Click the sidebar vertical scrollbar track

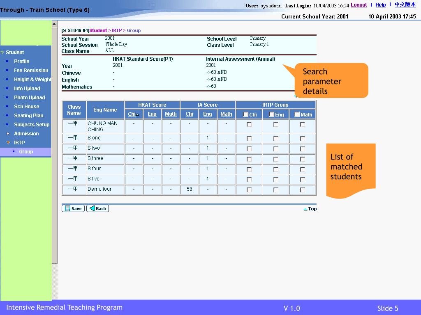pyautogui.click(x=55, y=281)
